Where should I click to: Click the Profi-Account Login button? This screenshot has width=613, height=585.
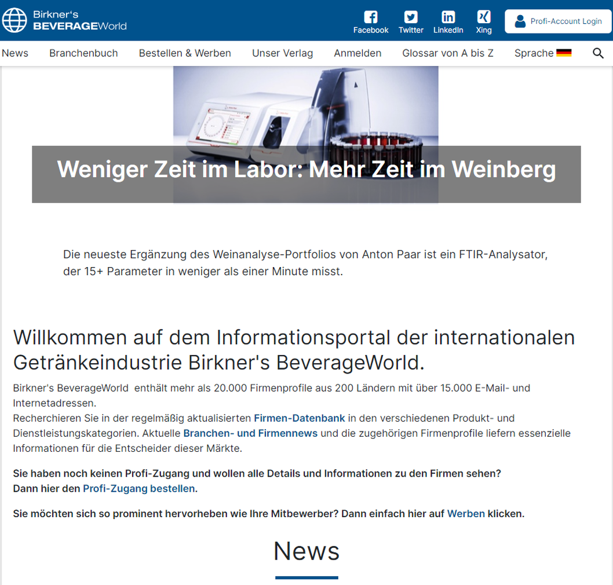click(558, 21)
